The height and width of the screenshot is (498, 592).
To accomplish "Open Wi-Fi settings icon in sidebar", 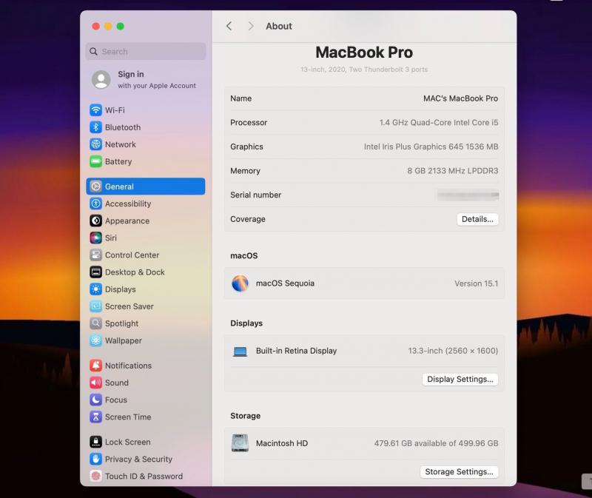I will point(96,110).
